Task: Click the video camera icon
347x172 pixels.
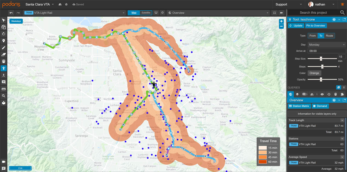Action: [4, 162]
